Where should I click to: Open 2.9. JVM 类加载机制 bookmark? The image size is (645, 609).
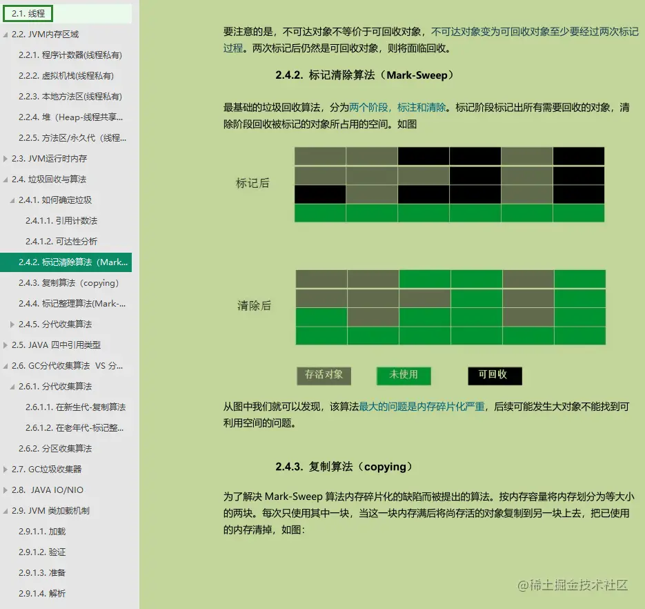tap(50, 510)
